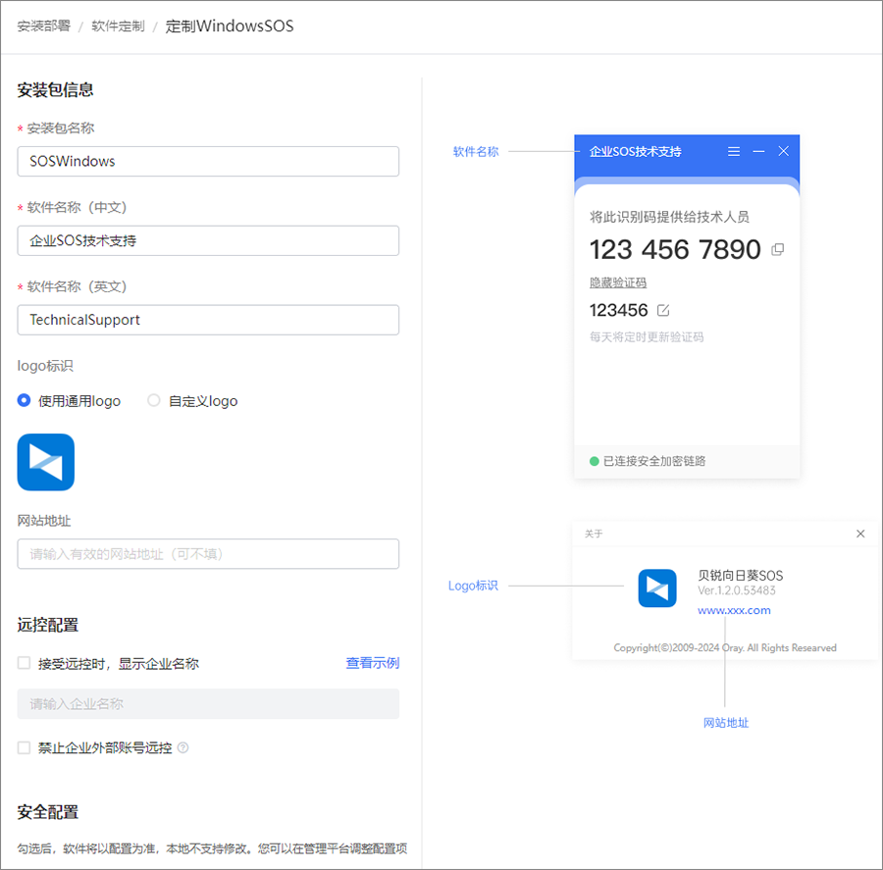Select the 自定义logo radio option
Image resolution: width=883 pixels, height=870 pixels.
point(154,400)
